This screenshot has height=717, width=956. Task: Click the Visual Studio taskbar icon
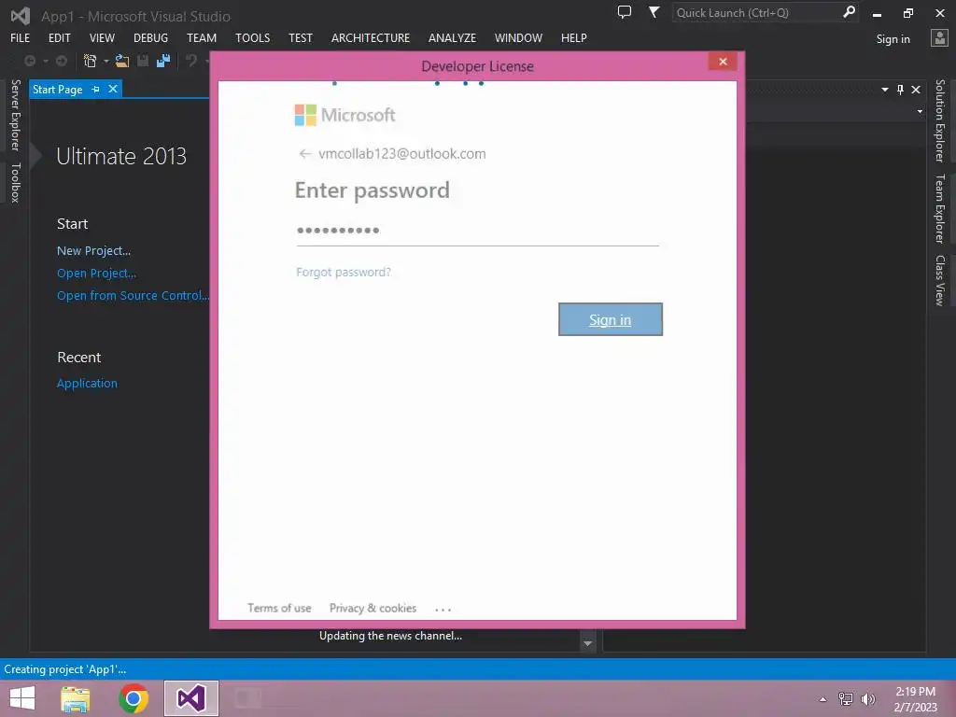191,698
